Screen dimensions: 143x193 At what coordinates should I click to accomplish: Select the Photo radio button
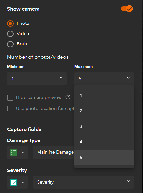(10, 24)
